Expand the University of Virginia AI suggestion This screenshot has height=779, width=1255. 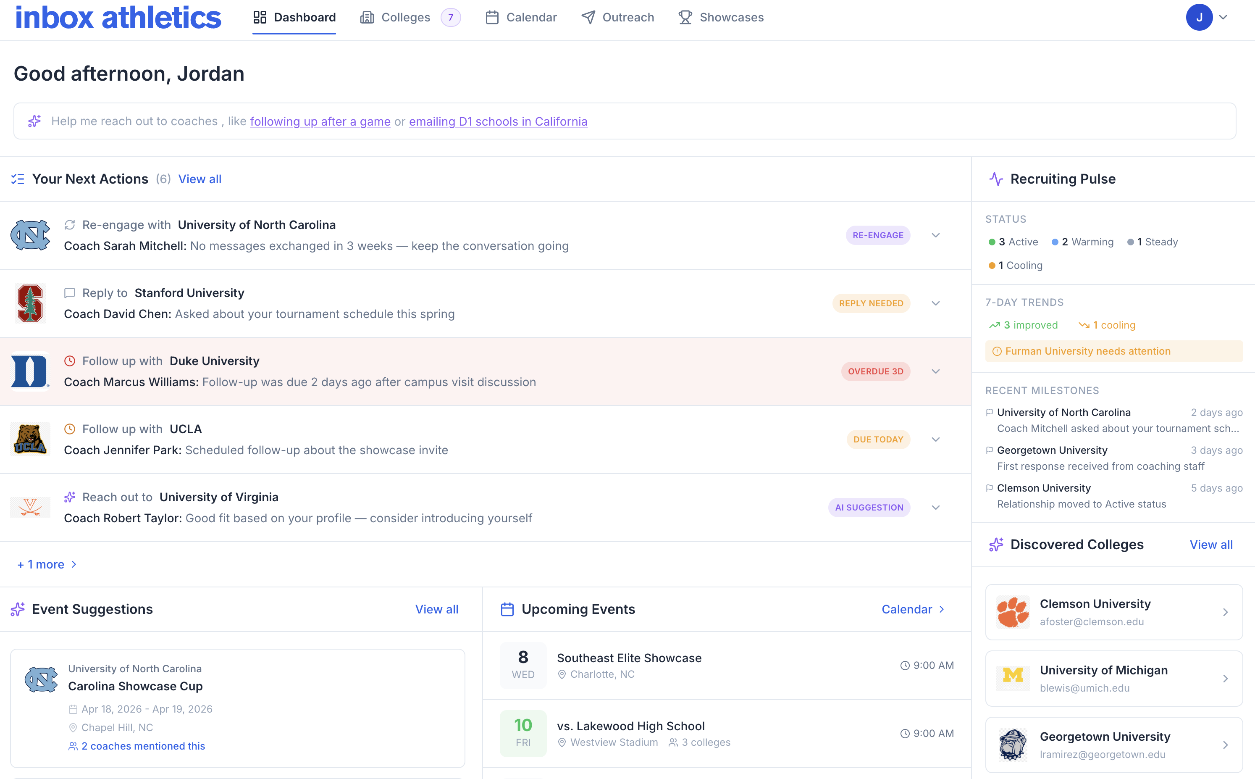(936, 508)
